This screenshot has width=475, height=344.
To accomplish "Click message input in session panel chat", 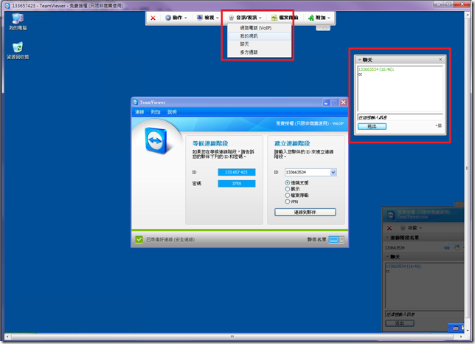I will click(x=424, y=314).
